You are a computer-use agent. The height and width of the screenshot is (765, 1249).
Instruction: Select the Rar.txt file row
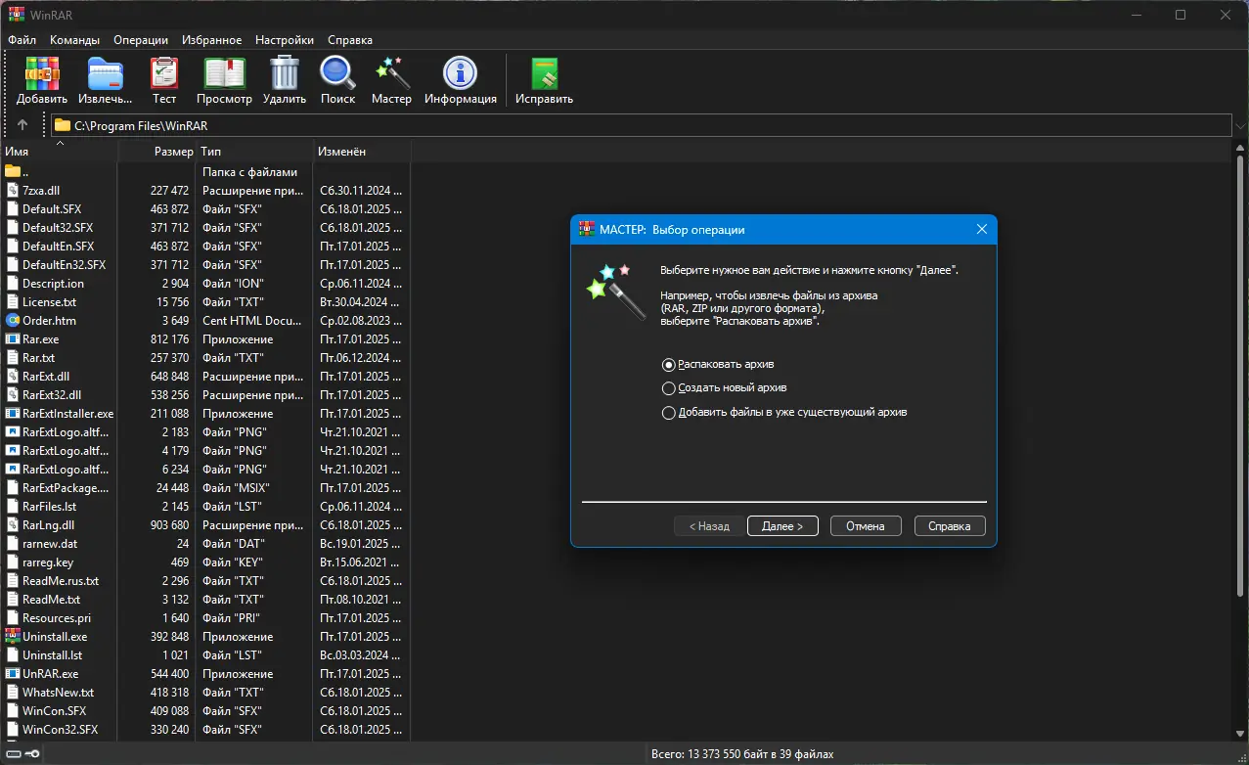click(x=205, y=358)
